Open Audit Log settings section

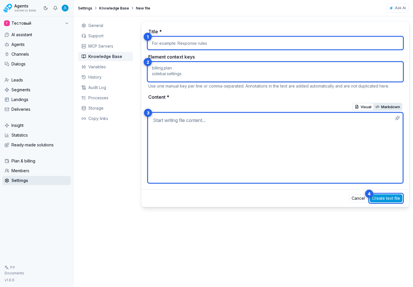[x=106, y=88]
